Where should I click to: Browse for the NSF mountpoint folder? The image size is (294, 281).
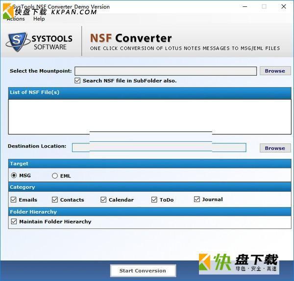(275, 71)
